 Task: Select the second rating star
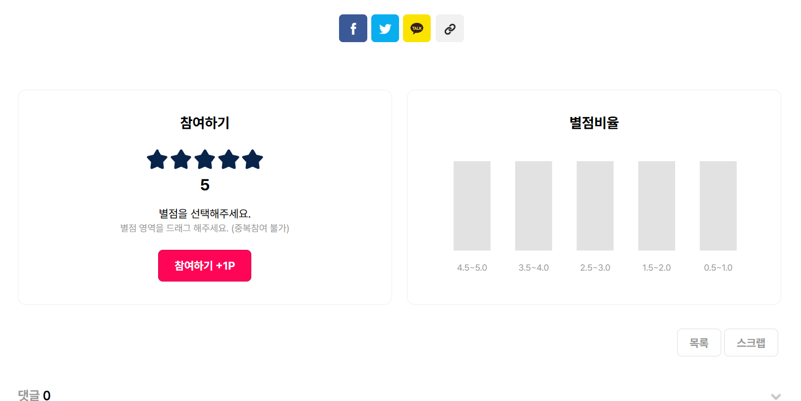point(181,160)
